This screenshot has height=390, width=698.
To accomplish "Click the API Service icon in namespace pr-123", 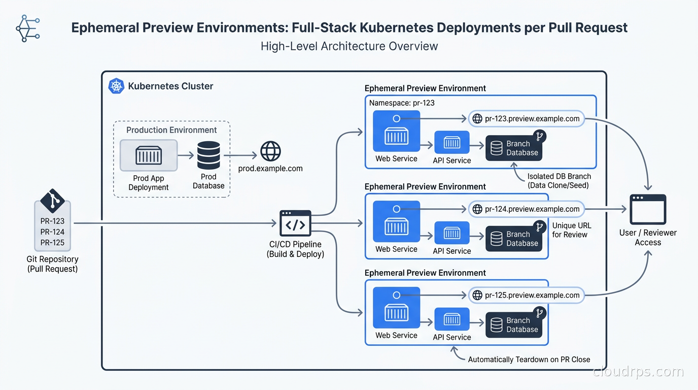I will point(452,143).
